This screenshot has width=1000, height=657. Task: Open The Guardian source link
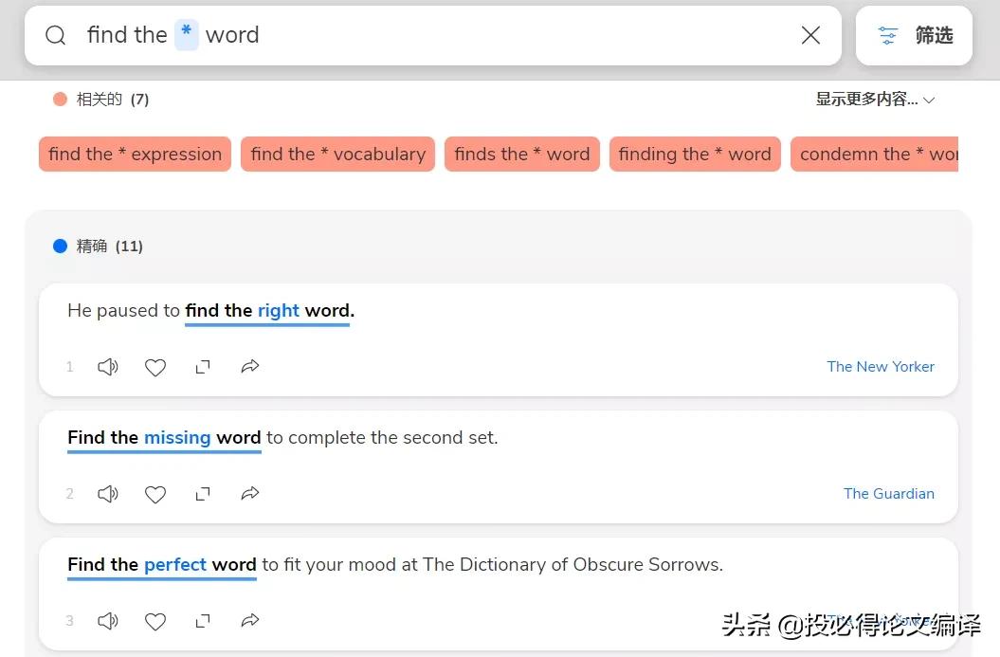point(889,494)
